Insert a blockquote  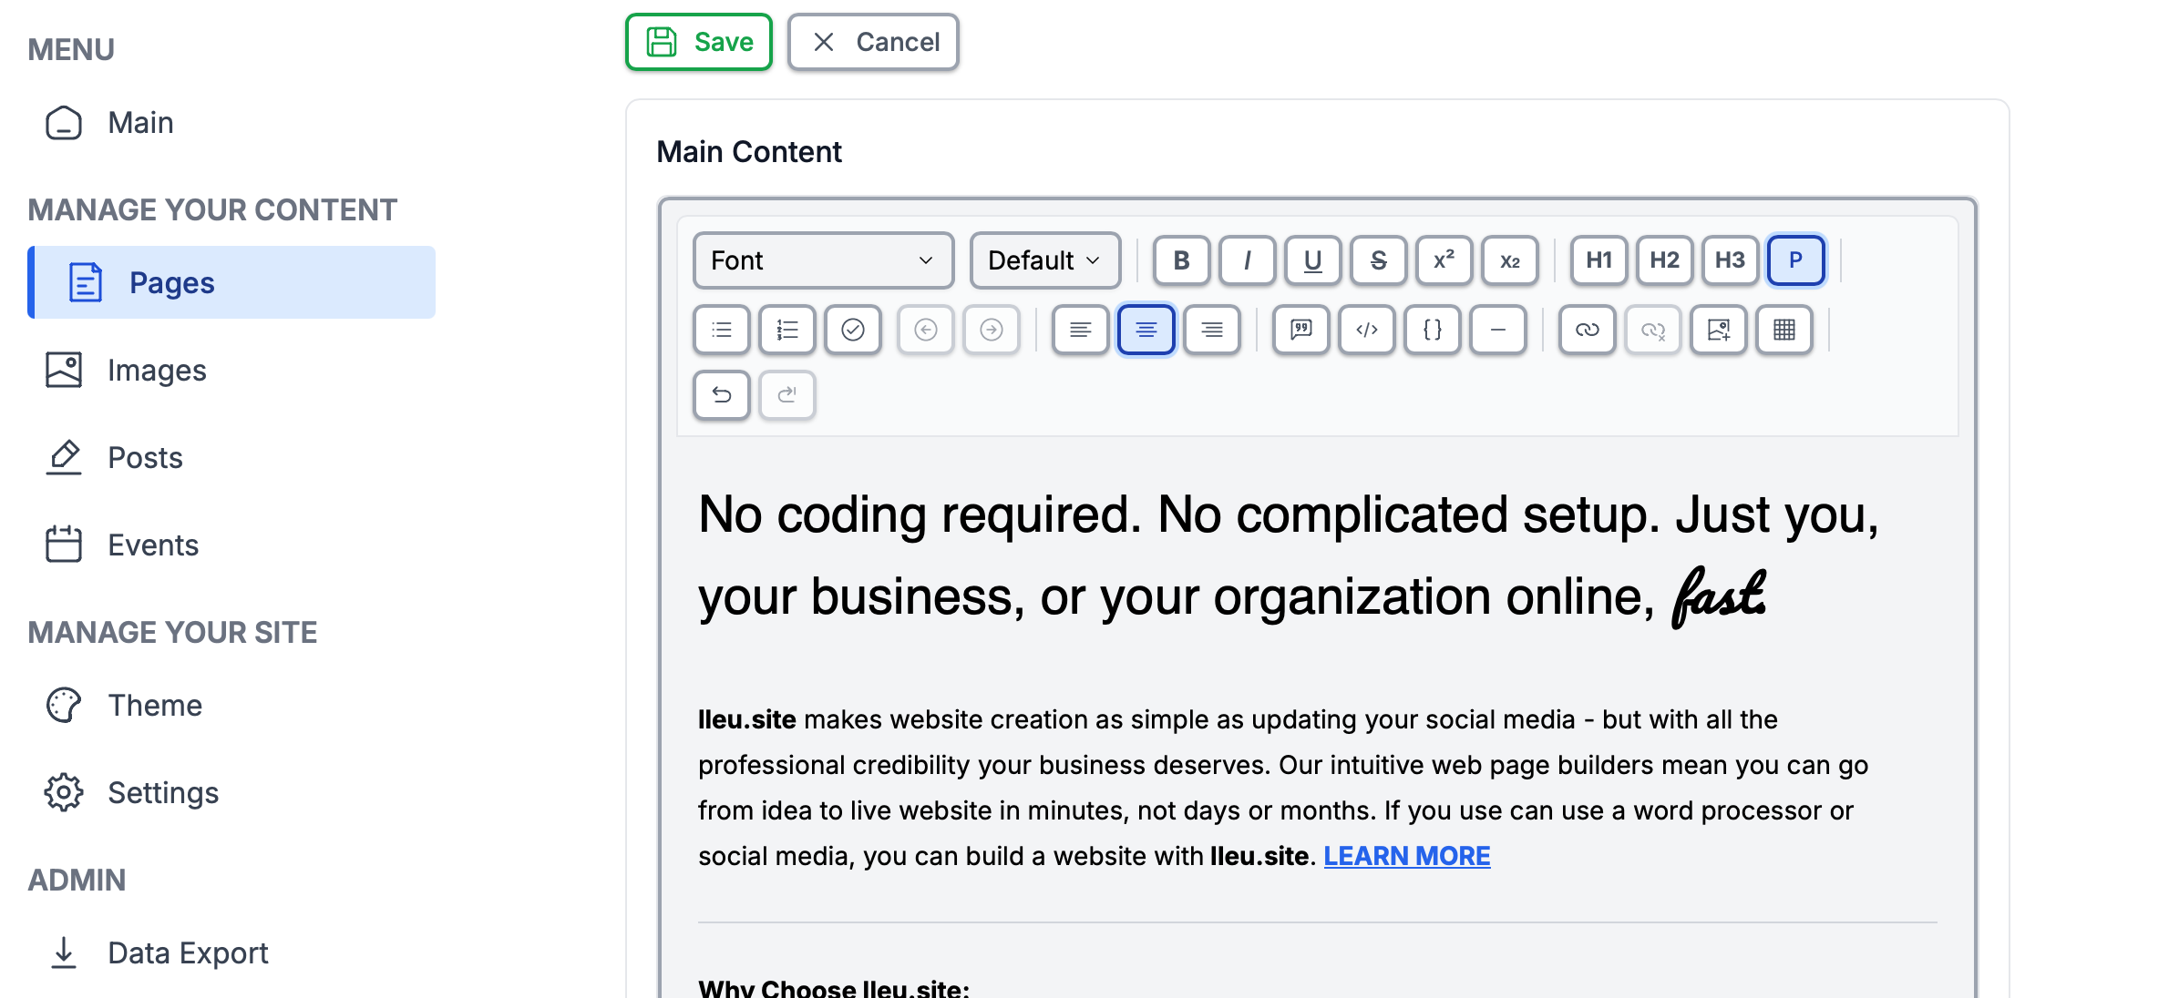[x=1300, y=331]
